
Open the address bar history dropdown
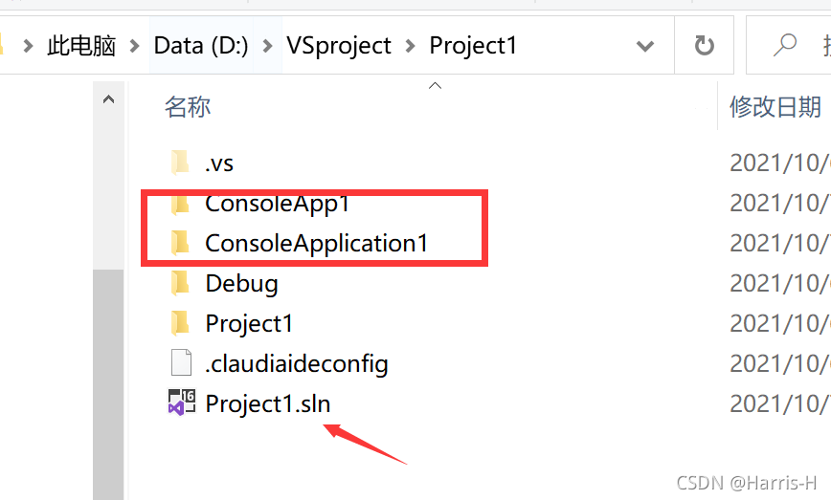644,46
